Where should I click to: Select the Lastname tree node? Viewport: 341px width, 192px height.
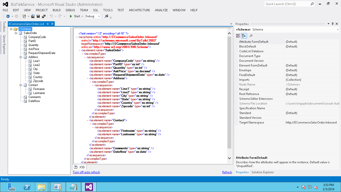click(x=39, y=93)
